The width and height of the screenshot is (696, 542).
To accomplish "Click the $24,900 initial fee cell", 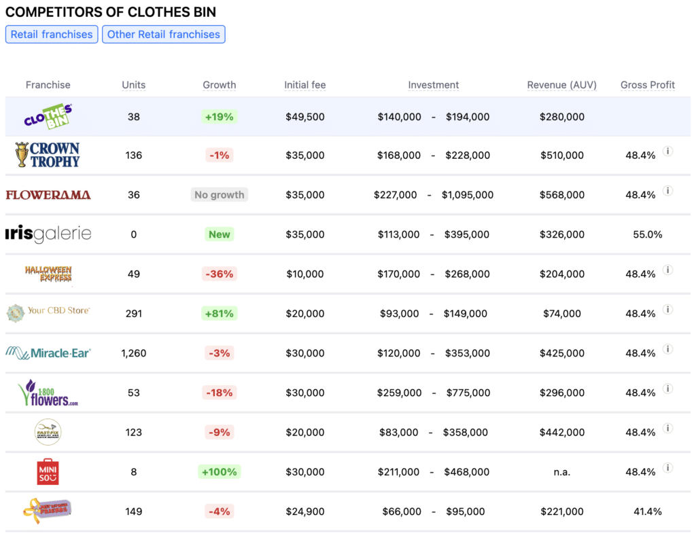I will (x=305, y=511).
